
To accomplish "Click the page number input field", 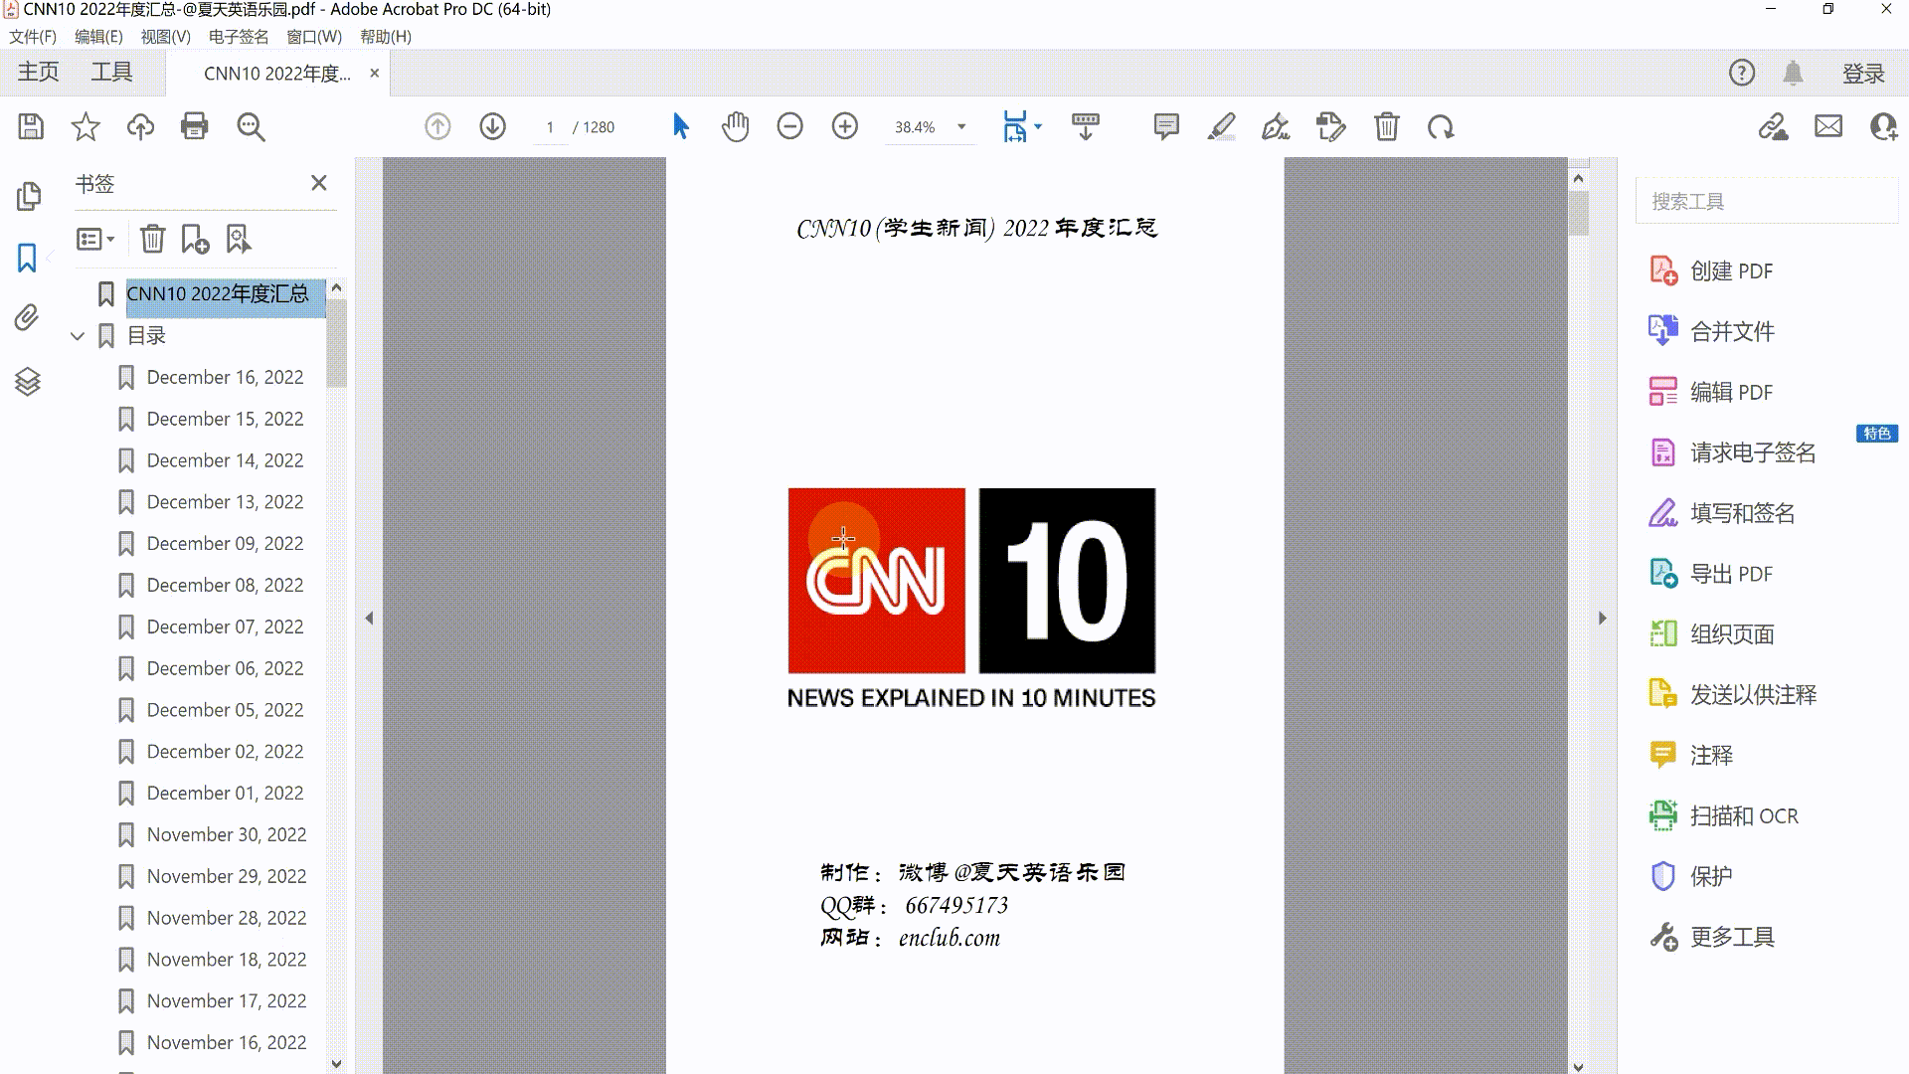I will [550, 127].
